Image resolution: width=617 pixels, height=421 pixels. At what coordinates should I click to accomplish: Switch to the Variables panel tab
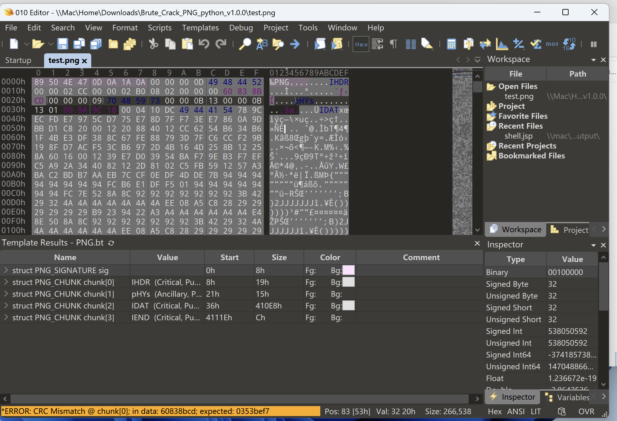pyautogui.click(x=573, y=397)
